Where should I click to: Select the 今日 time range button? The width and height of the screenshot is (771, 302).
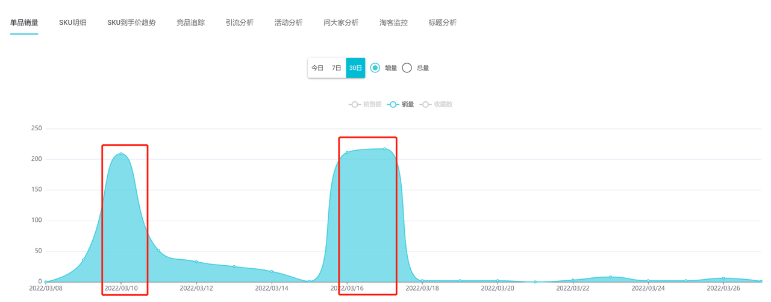pyautogui.click(x=317, y=68)
